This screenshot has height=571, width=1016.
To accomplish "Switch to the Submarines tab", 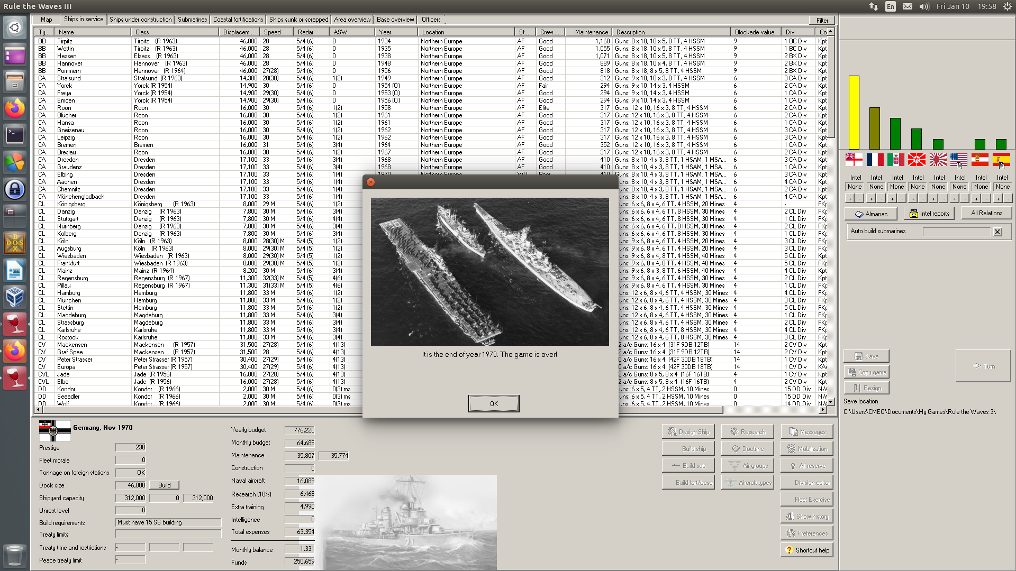I will (192, 20).
